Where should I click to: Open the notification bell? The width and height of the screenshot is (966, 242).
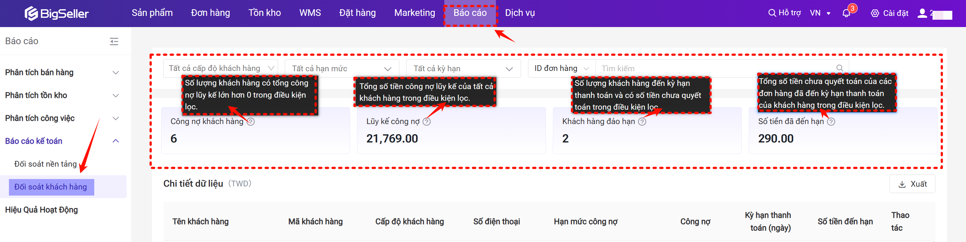pyautogui.click(x=846, y=13)
